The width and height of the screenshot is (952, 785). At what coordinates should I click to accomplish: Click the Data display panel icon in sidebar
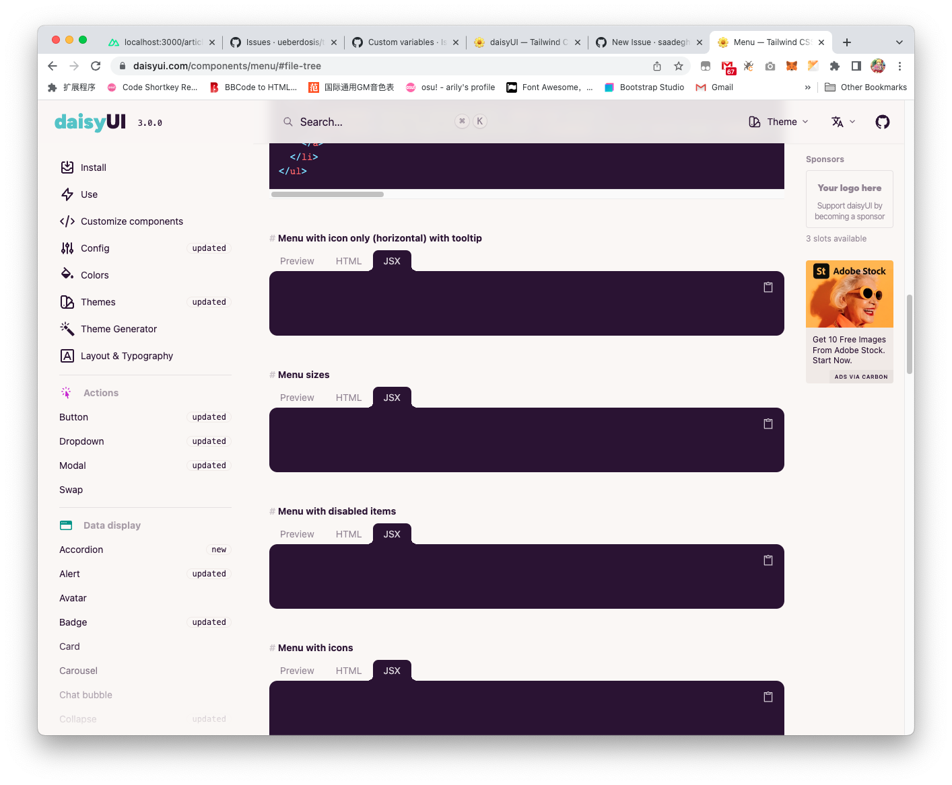(x=66, y=525)
